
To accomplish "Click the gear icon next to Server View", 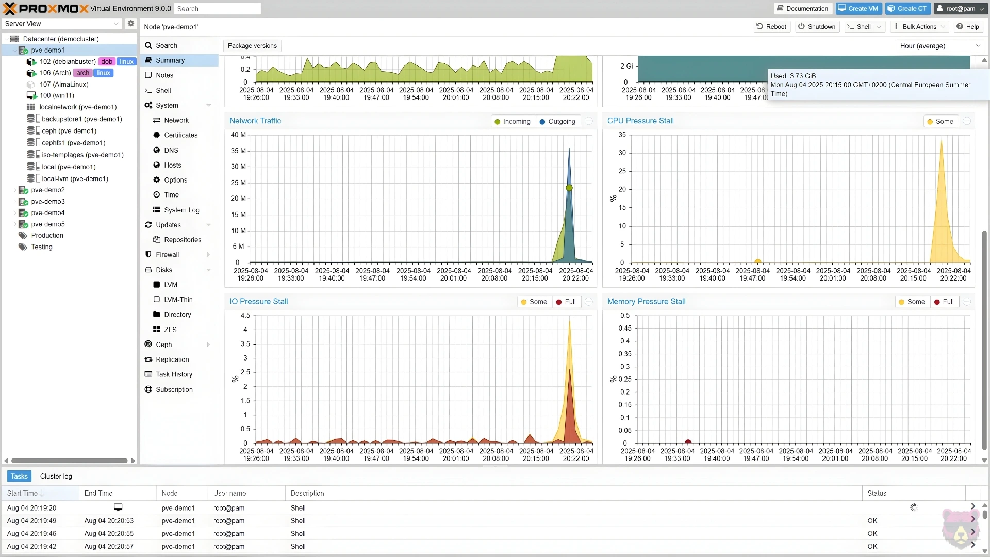I will [x=130, y=23].
